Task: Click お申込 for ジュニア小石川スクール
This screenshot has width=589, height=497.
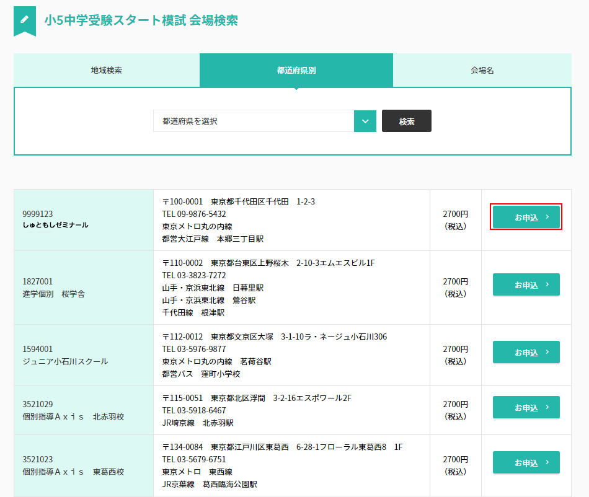Action: (x=526, y=353)
